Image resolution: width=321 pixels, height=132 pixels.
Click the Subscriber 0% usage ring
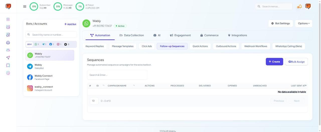(34, 6)
